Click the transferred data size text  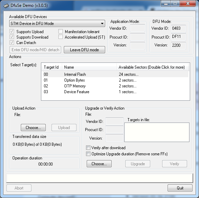click(37, 144)
